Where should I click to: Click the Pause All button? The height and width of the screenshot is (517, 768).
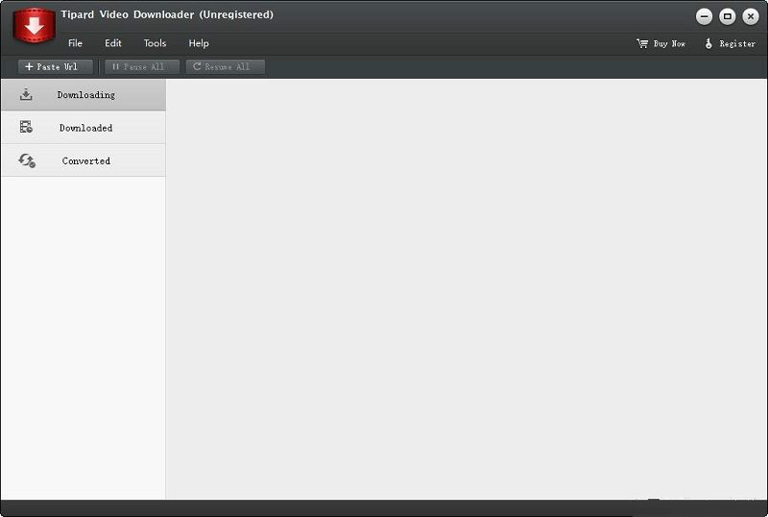click(x=142, y=66)
